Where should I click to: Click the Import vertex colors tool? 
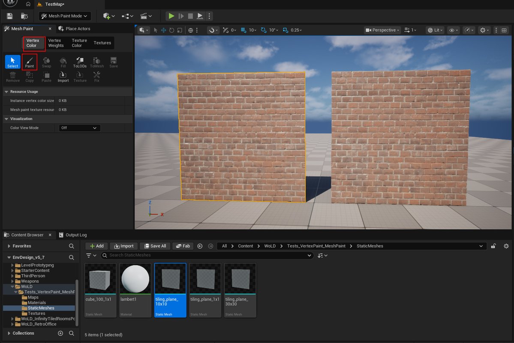pyautogui.click(x=63, y=77)
